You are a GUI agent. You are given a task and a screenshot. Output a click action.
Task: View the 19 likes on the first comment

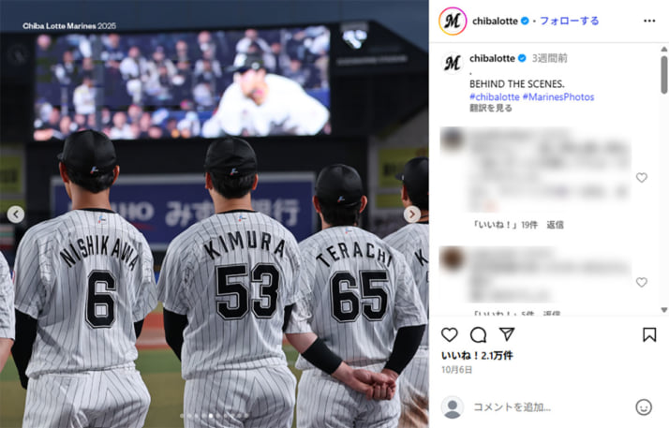[x=506, y=225]
